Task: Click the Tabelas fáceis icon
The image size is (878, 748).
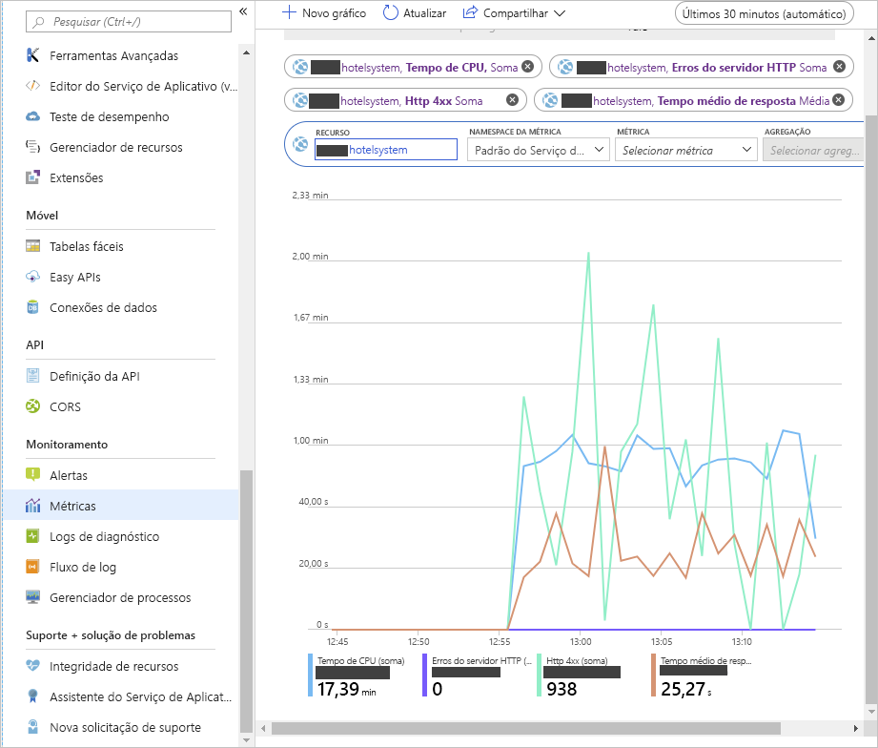Action: click(x=33, y=246)
